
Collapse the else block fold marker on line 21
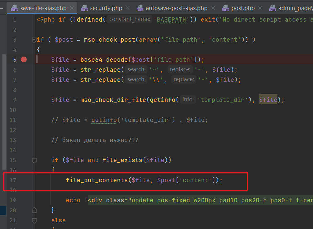tap(34, 220)
